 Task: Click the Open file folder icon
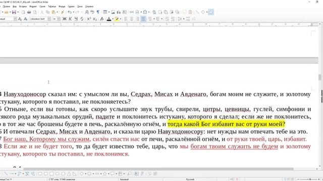(x=7, y=12)
